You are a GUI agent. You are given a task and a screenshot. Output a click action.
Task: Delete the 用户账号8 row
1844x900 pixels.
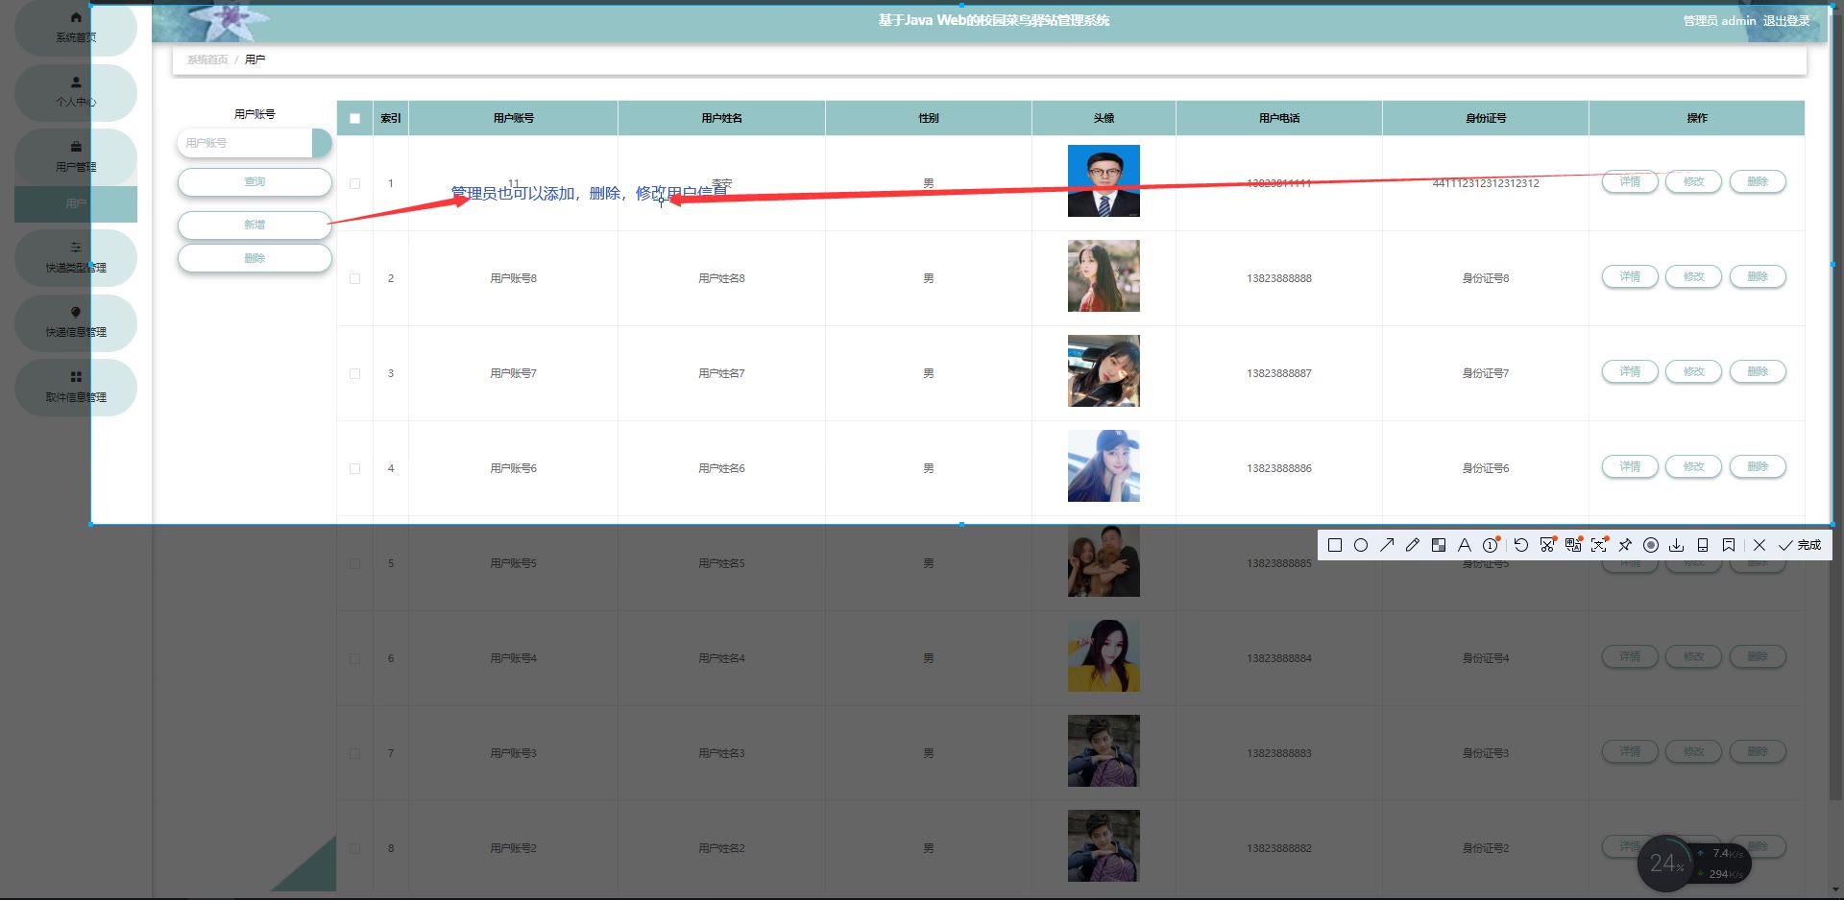tap(1758, 276)
